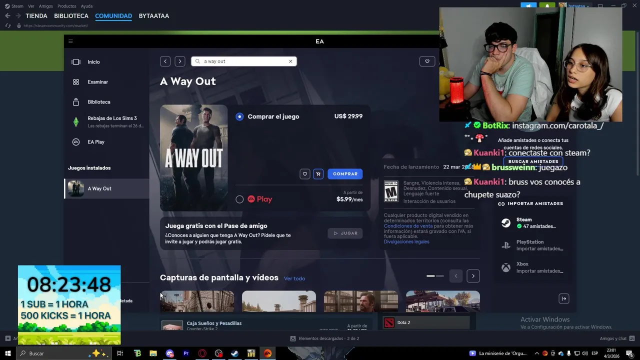Open the Ver menu in Steam
Viewport: 640px width, 360px height.
click(31, 6)
